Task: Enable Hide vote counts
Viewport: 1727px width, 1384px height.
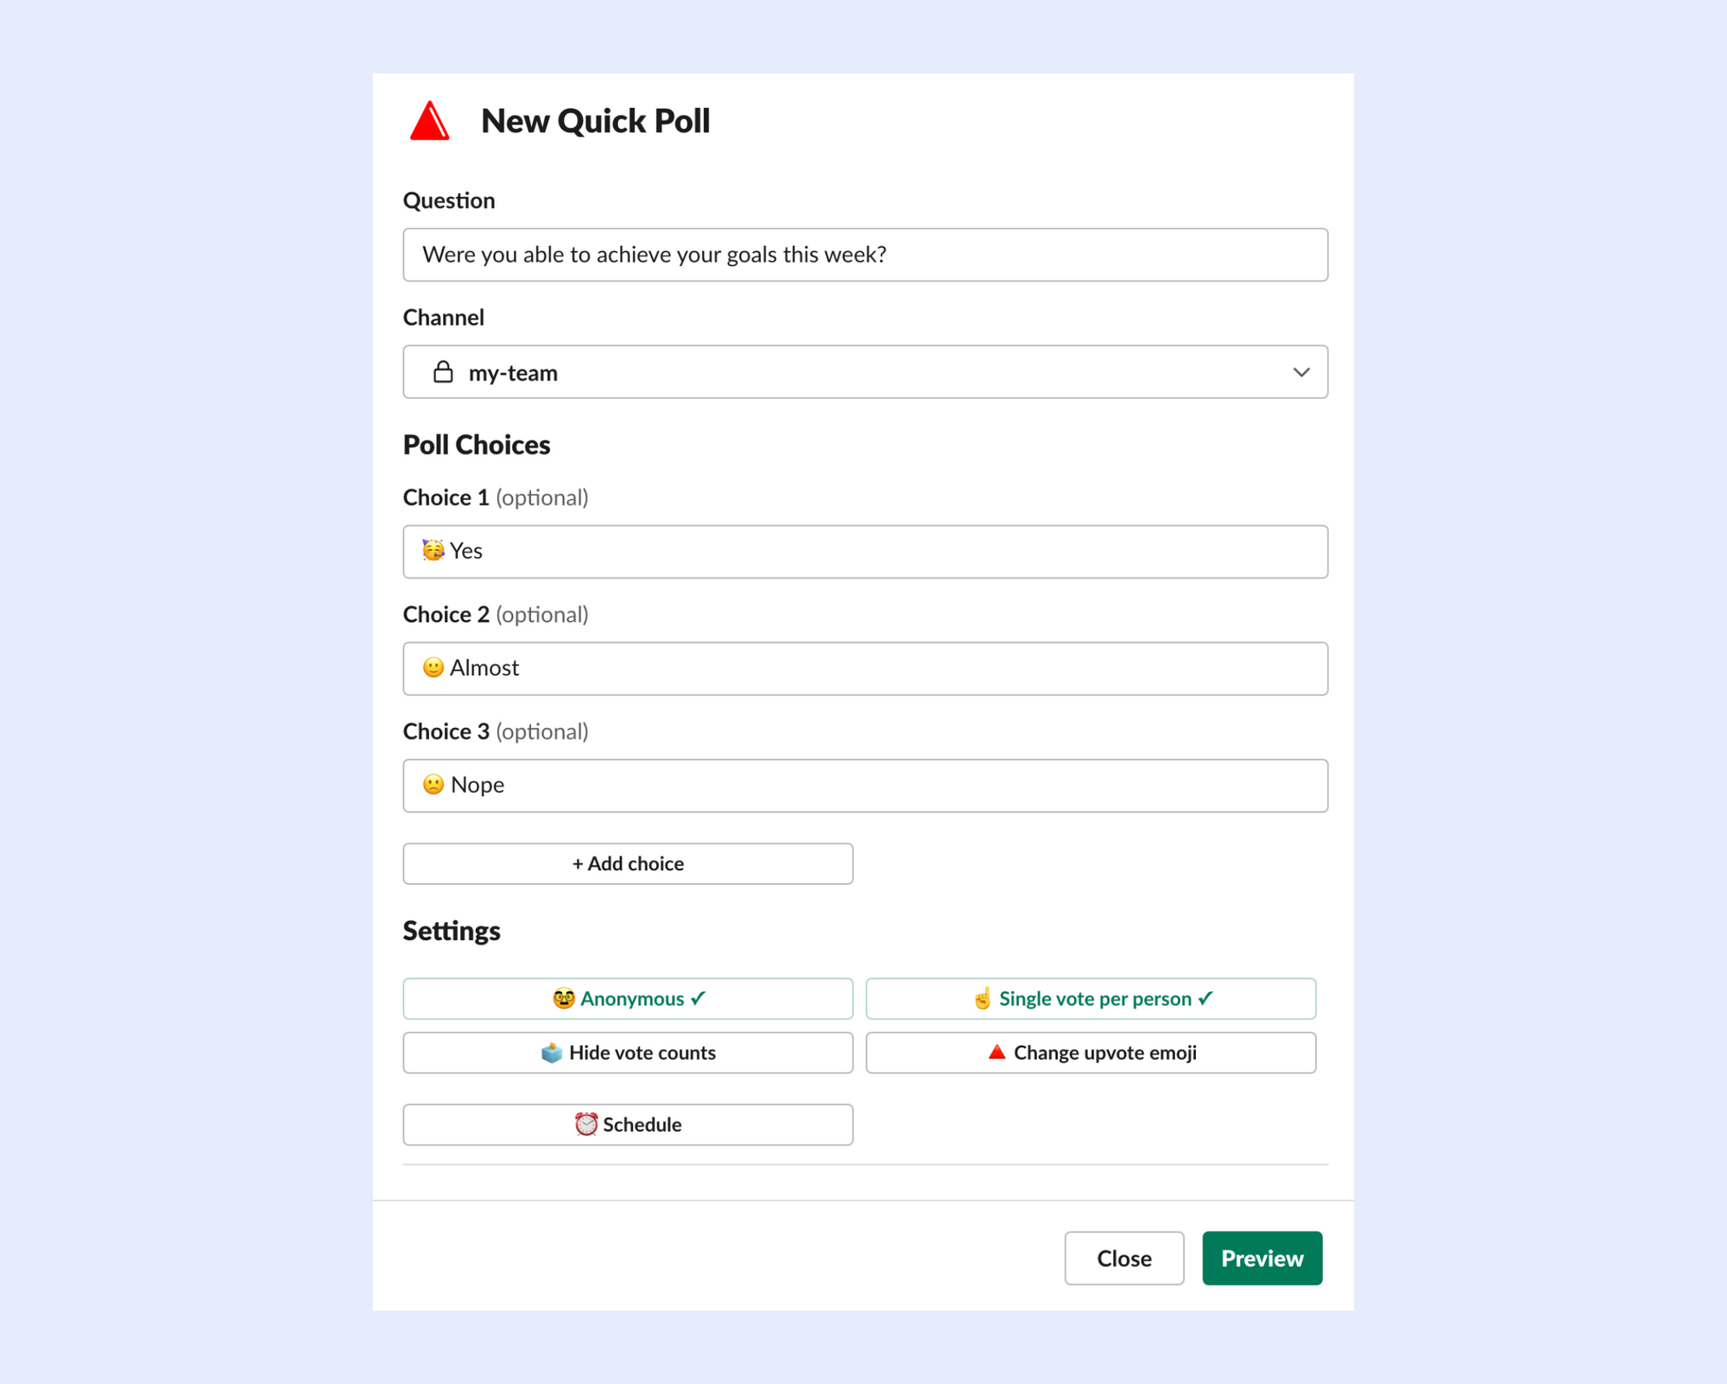Action: coord(628,1052)
